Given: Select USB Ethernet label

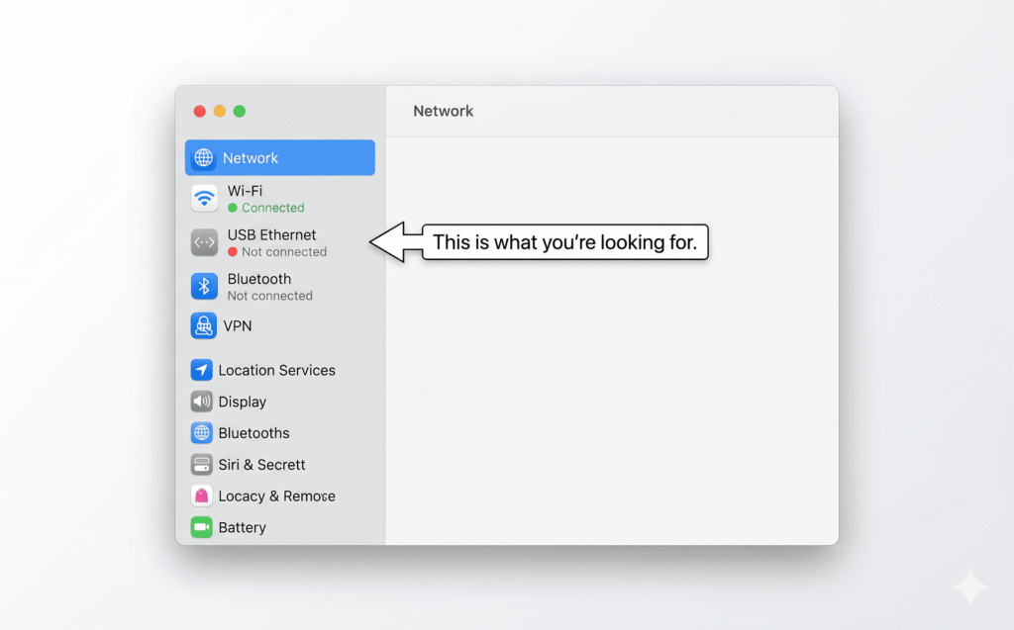Looking at the screenshot, I should (271, 235).
